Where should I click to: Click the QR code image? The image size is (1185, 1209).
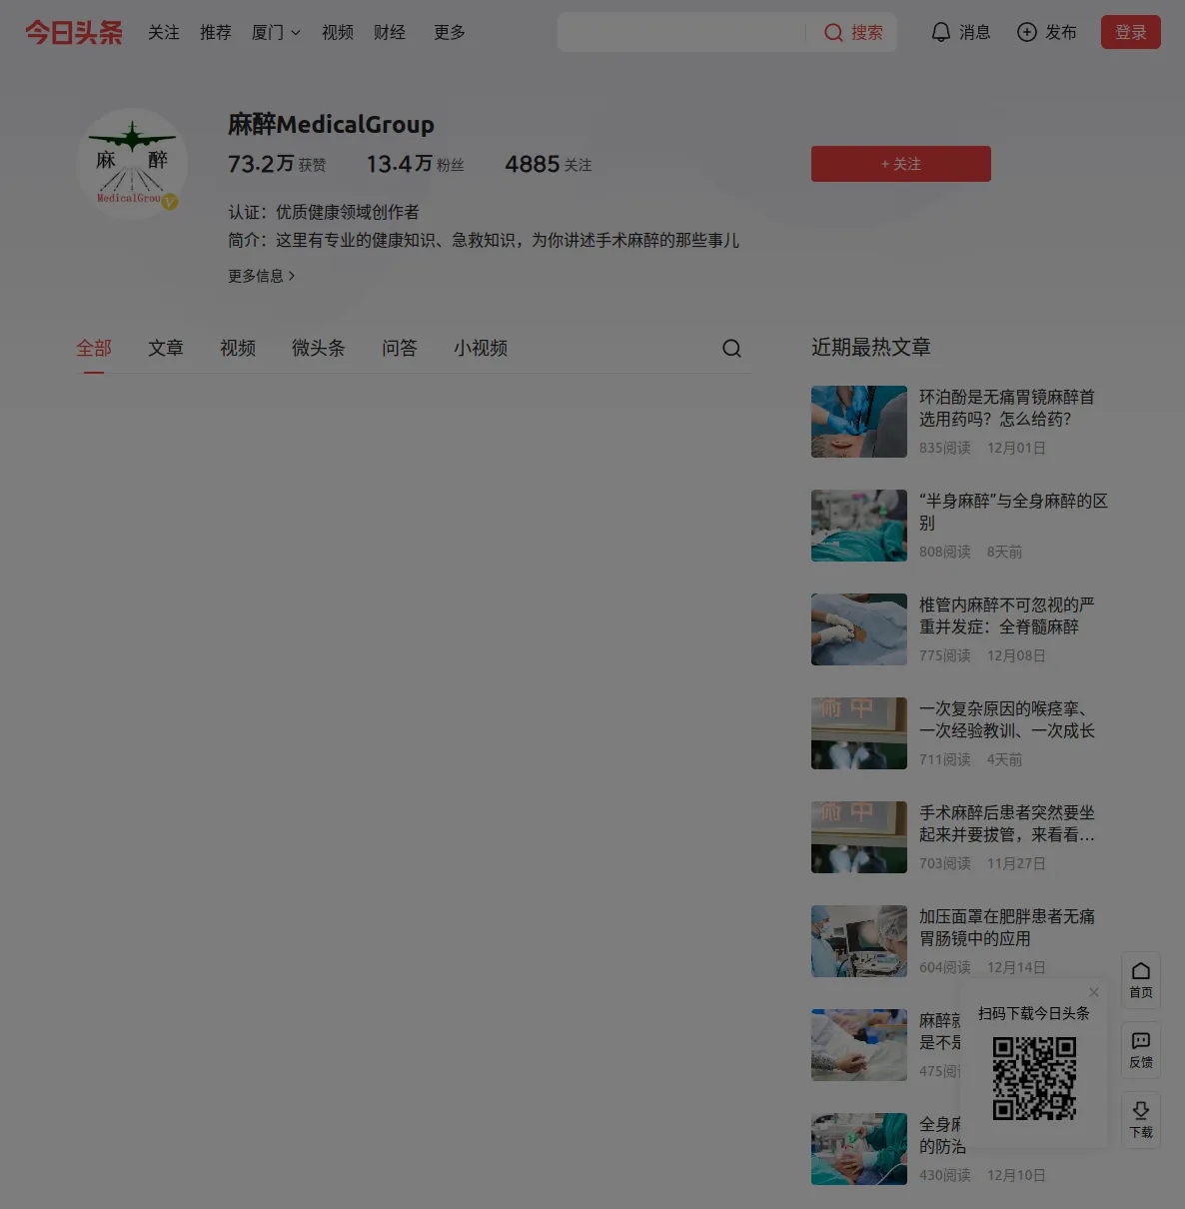tap(1034, 1078)
